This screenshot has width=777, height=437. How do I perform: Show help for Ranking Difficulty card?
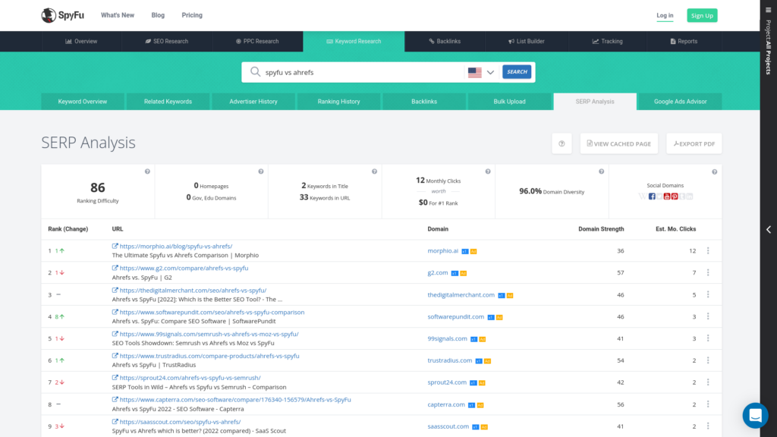click(x=147, y=171)
